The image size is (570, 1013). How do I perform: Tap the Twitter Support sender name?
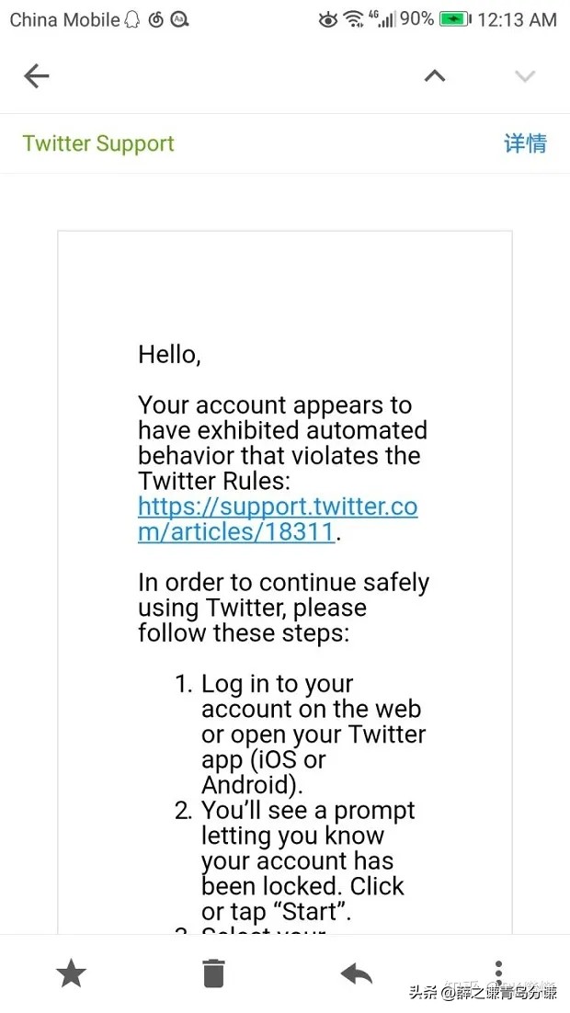click(x=97, y=143)
